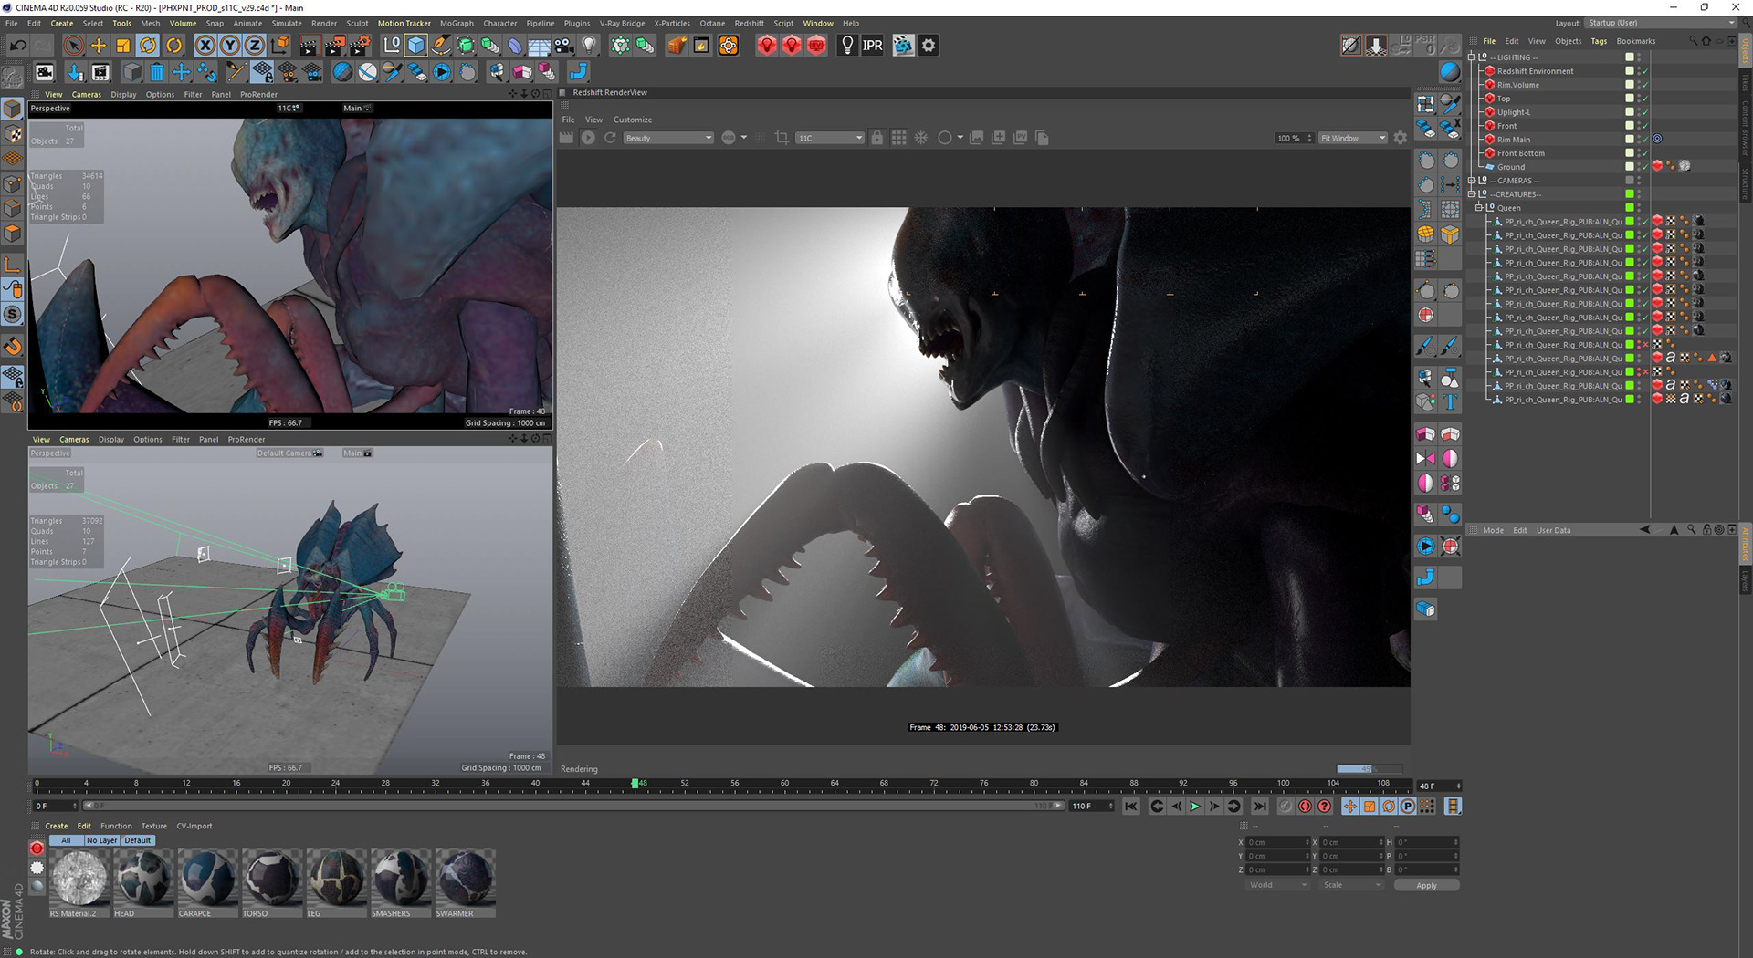Click the Render View clapperboard icon
Image resolution: width=1753 pixels, height=958 pixels.
point(310,46)
